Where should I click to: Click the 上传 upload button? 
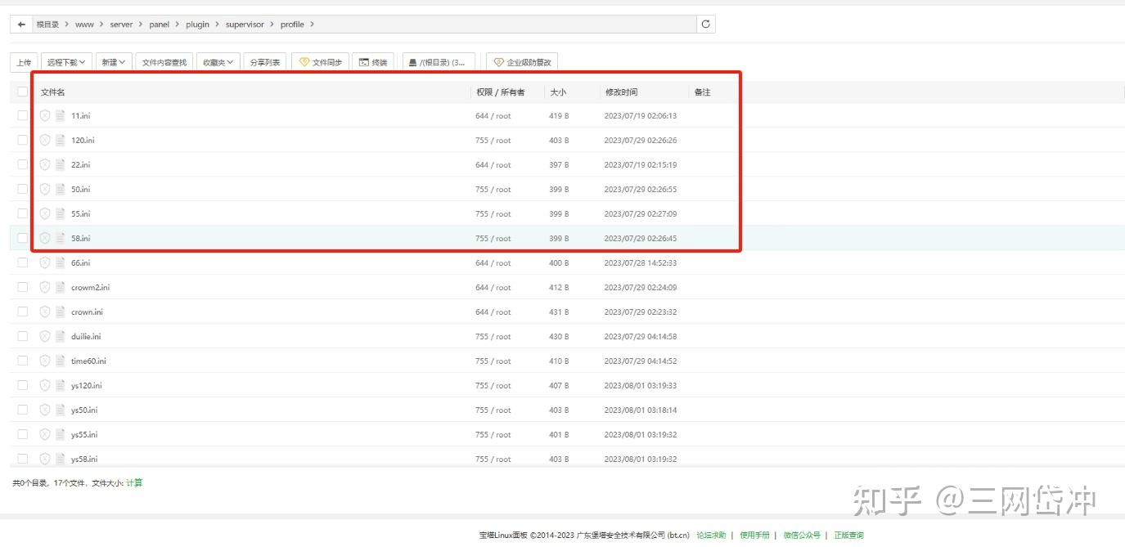coord(24,62)
